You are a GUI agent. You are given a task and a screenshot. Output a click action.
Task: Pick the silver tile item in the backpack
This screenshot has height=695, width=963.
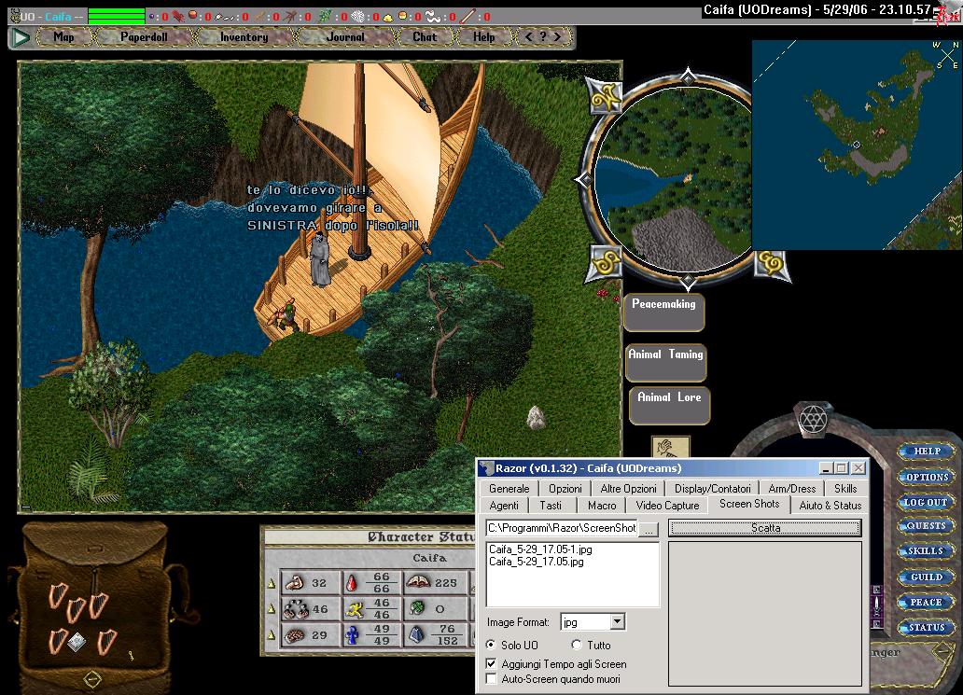[x=77, y=642]
